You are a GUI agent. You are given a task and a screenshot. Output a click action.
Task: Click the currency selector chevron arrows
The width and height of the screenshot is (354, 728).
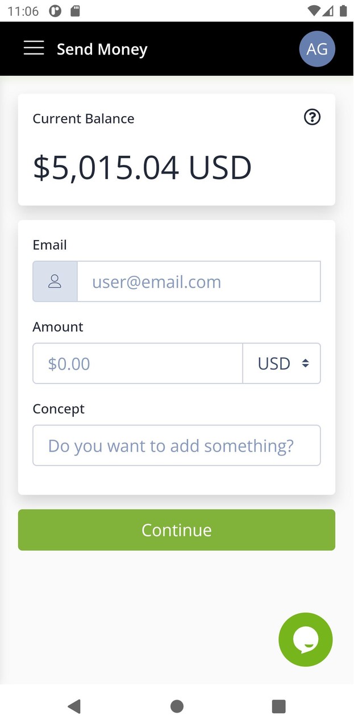pyautogui.click(x=305, y=363)
